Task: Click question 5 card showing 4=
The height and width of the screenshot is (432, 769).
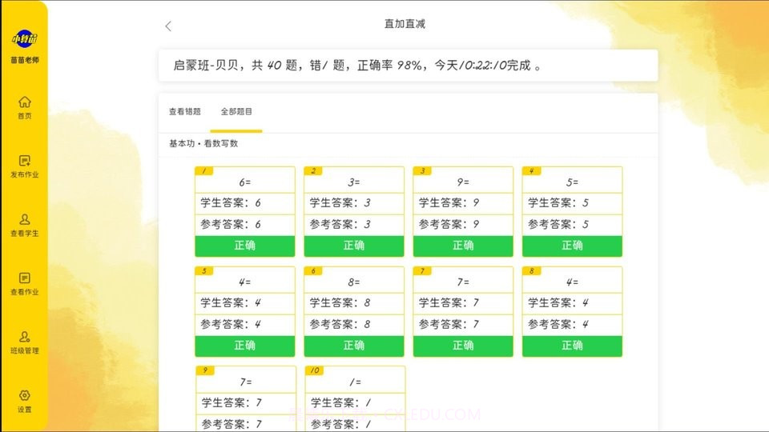Action: click(x=245, y=282)
